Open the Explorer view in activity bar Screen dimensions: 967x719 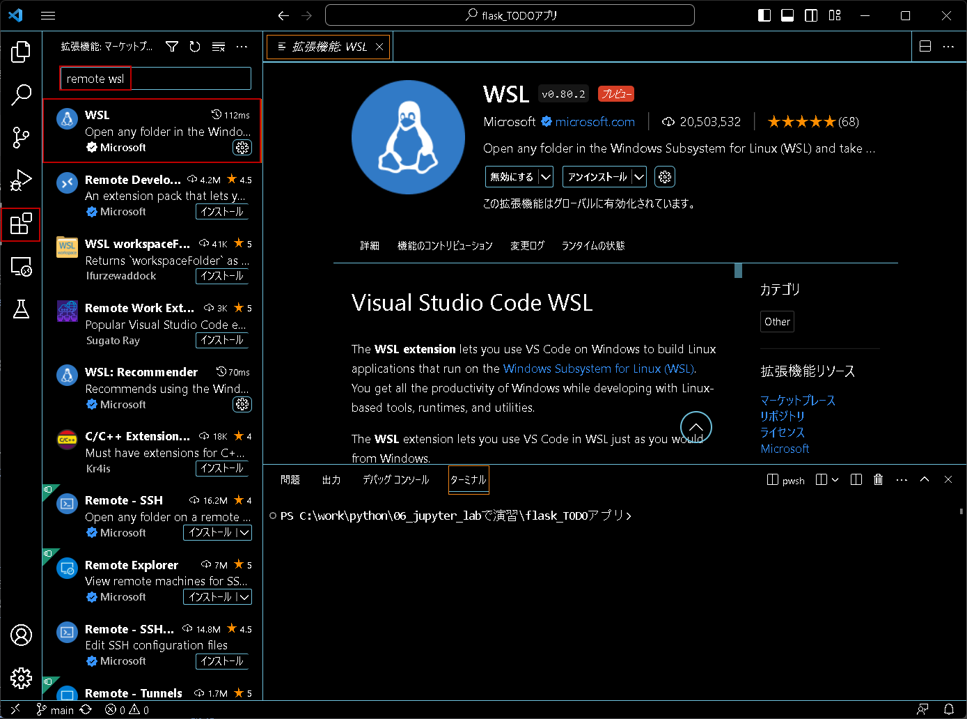pos(21,52)
